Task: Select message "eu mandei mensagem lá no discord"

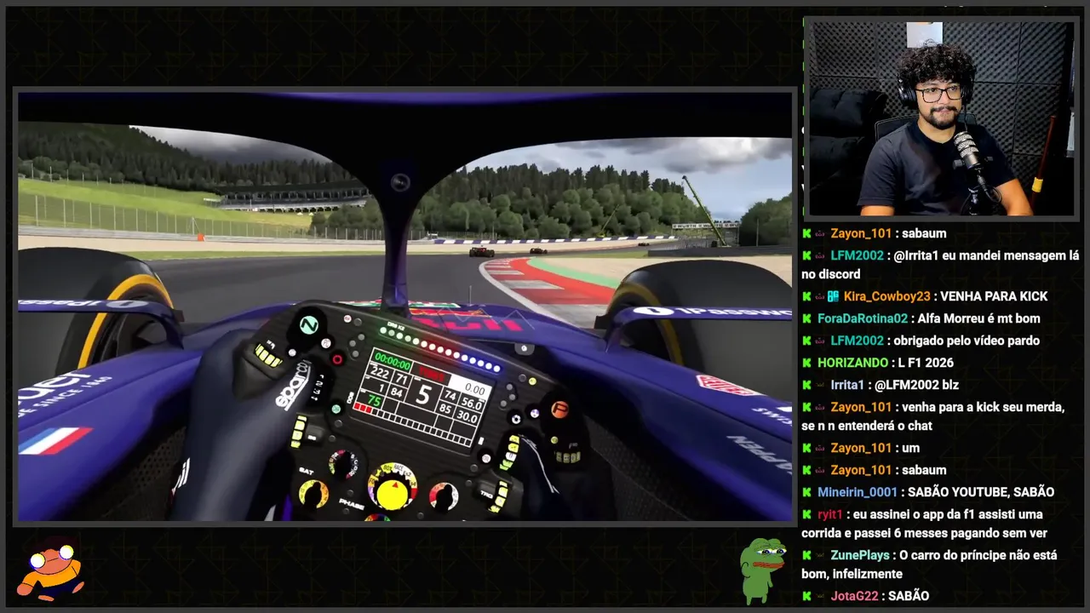Action: (x=940, y=265)
